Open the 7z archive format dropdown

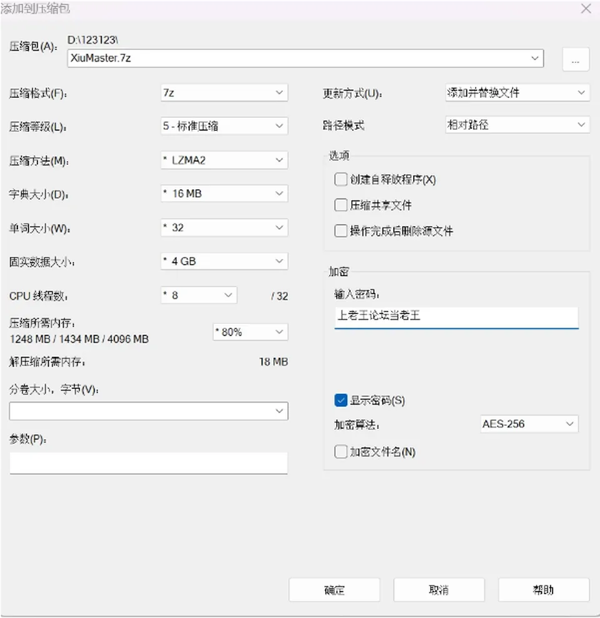pyautogui.click(x=224, y=92)
